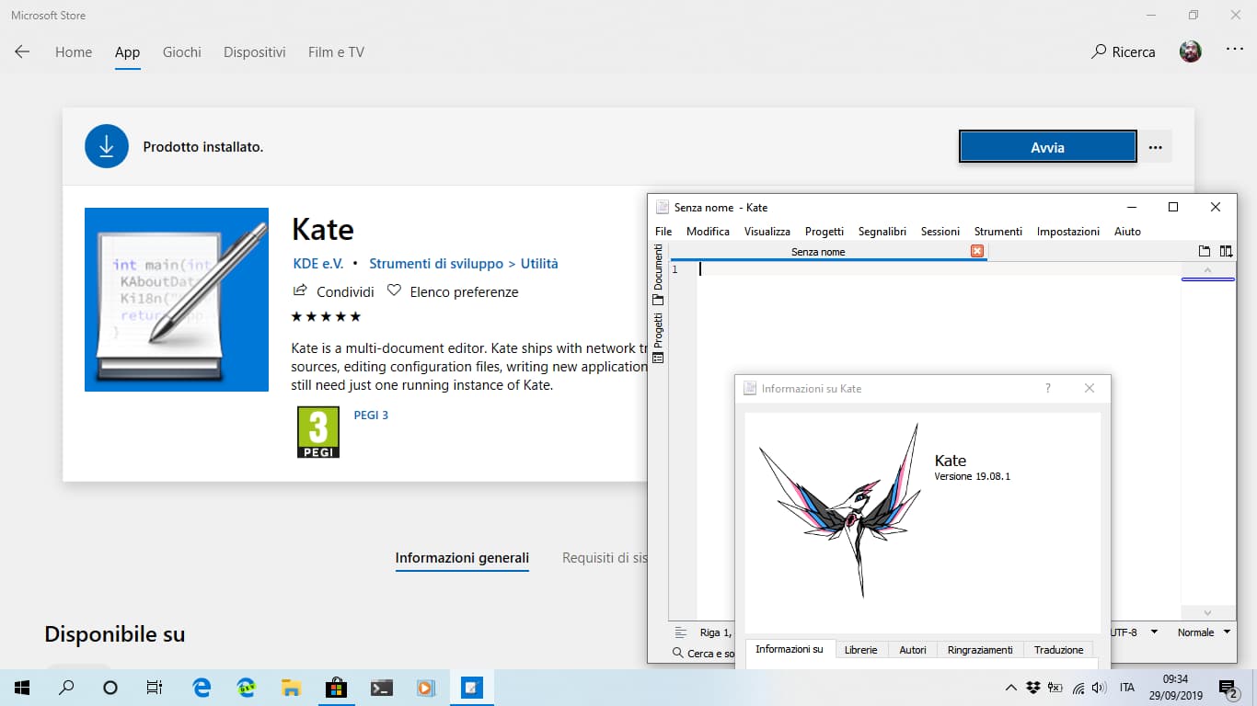This screenshot has width=1257, height=706.
Task: Switch to the Librerie tab
Action: (x=861, y=650)
